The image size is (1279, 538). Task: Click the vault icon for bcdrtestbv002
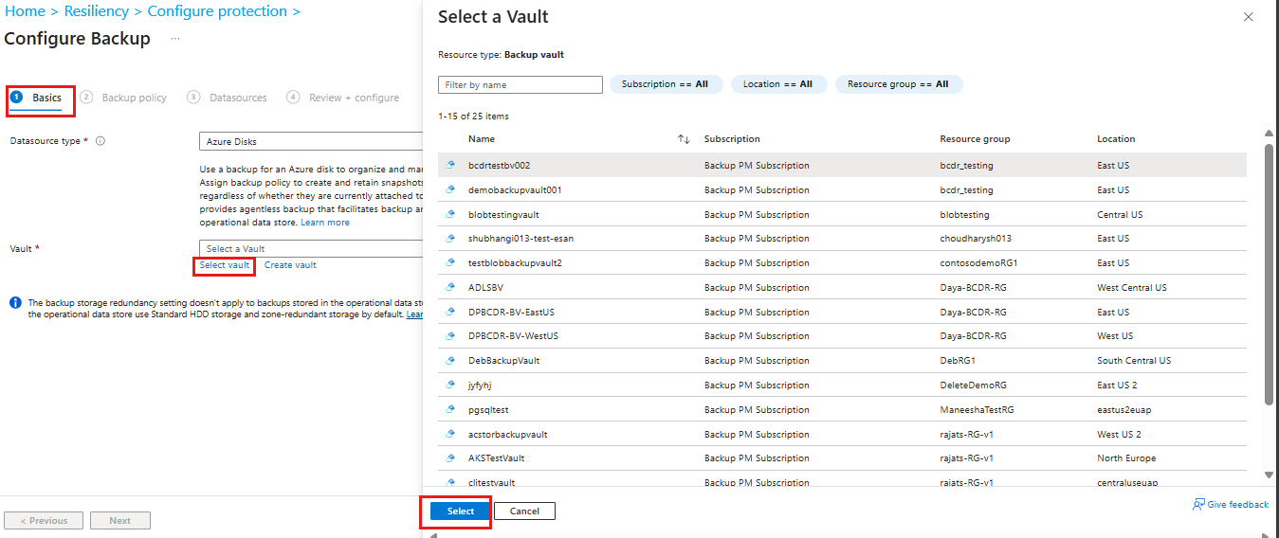pyautogui.click(x=451, y=165)
